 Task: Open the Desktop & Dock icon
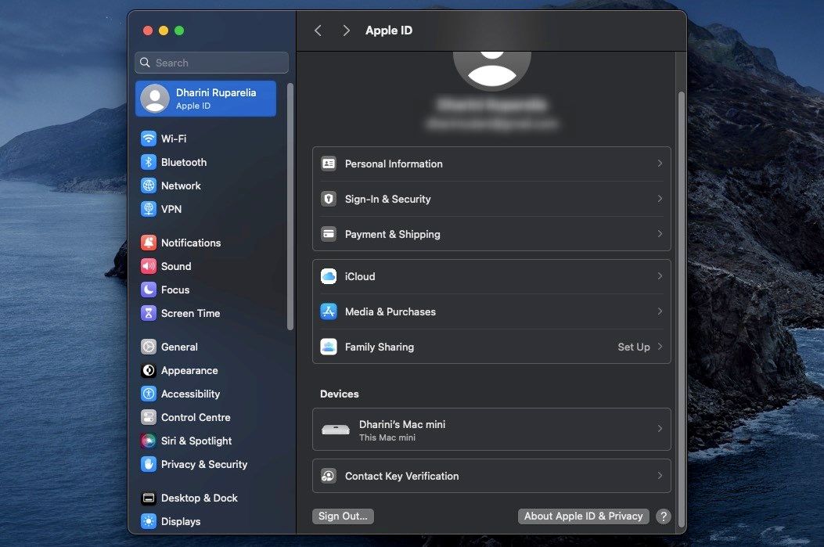click(x=149, y=498)
